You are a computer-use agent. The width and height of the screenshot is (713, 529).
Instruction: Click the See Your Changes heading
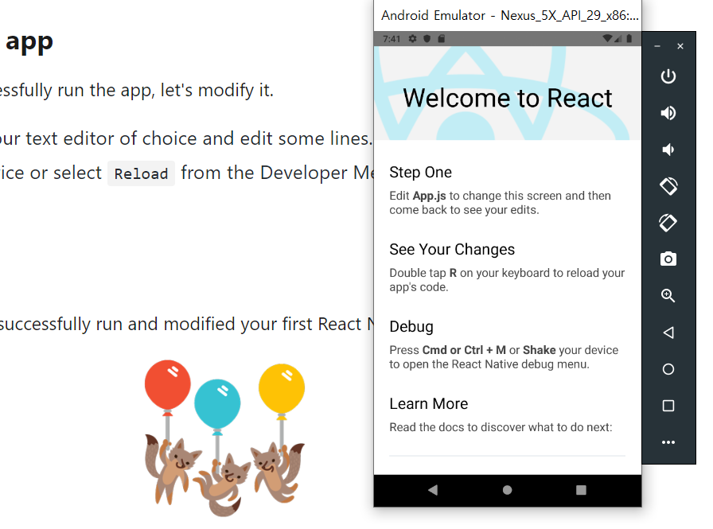coord(452,250)
